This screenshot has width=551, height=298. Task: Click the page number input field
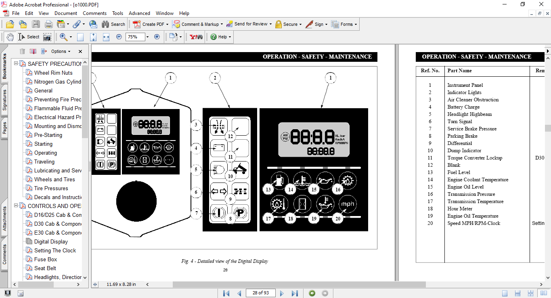coord(262,293)
